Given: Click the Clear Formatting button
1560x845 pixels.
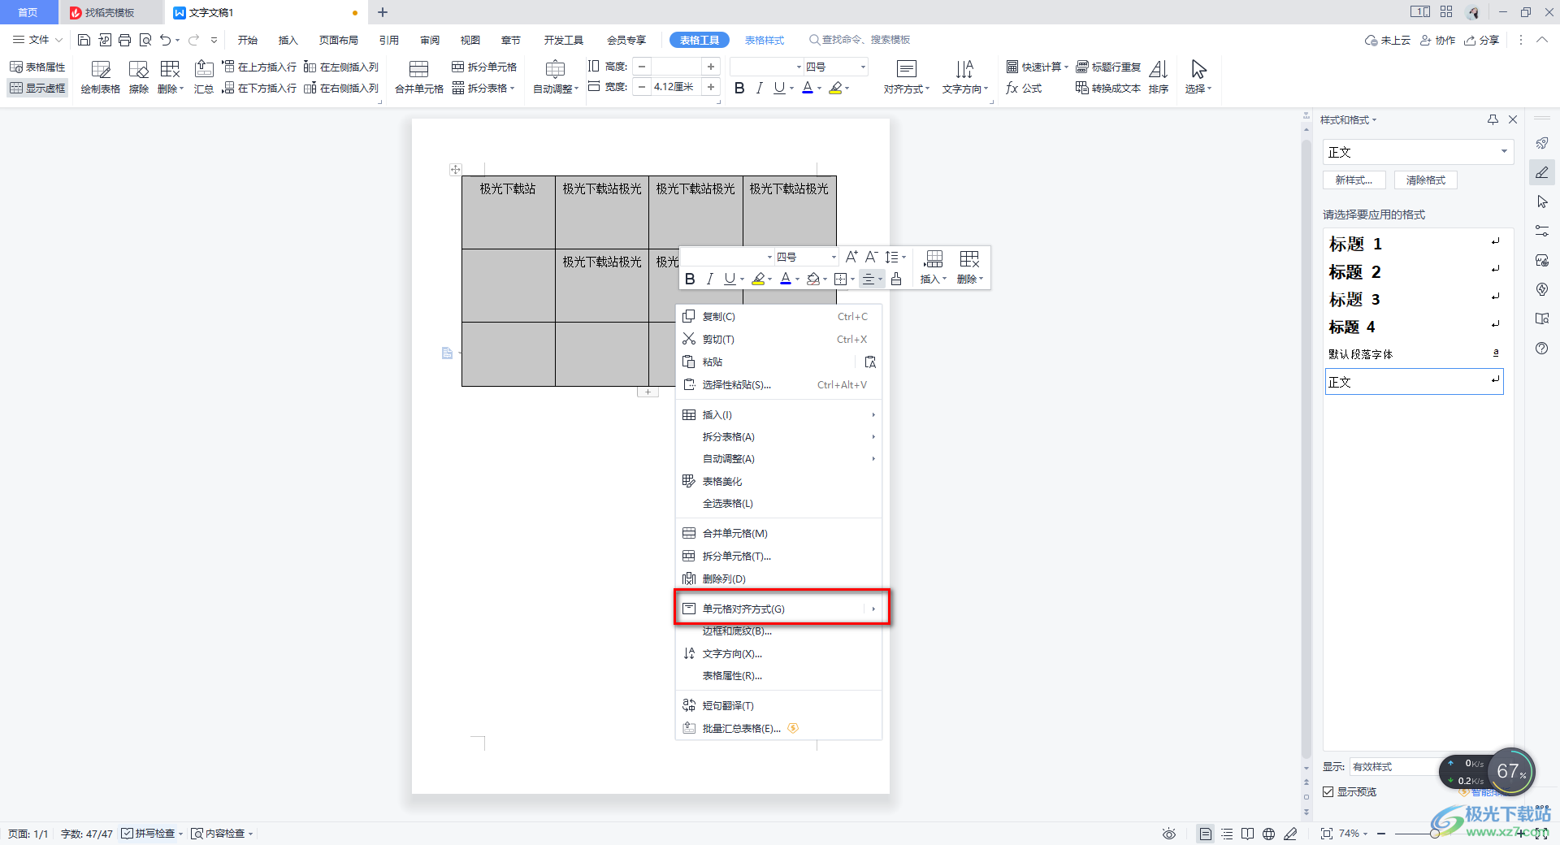Looking at the screenshot, I should (1426, 180).
